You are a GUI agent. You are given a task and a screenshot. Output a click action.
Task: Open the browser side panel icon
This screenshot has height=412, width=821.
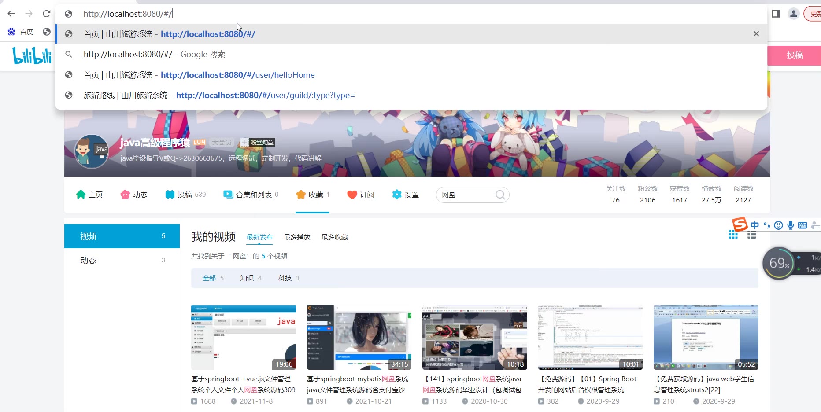tap(776, 14)
